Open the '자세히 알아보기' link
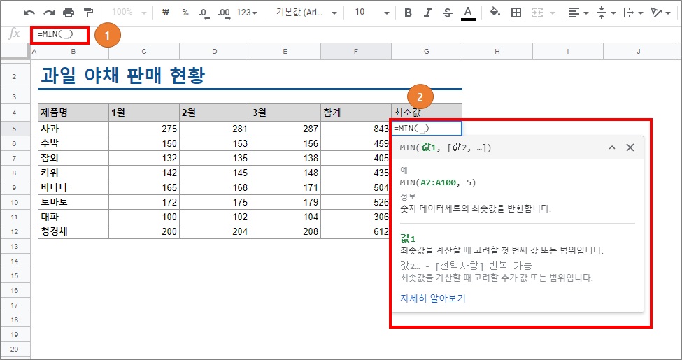The height and width of the screenshot is (360, 682). tap(432, 298)
